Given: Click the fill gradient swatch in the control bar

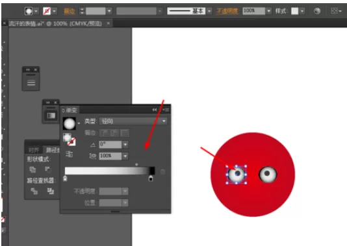Looking at the screenshot, I should coord(29,11).
